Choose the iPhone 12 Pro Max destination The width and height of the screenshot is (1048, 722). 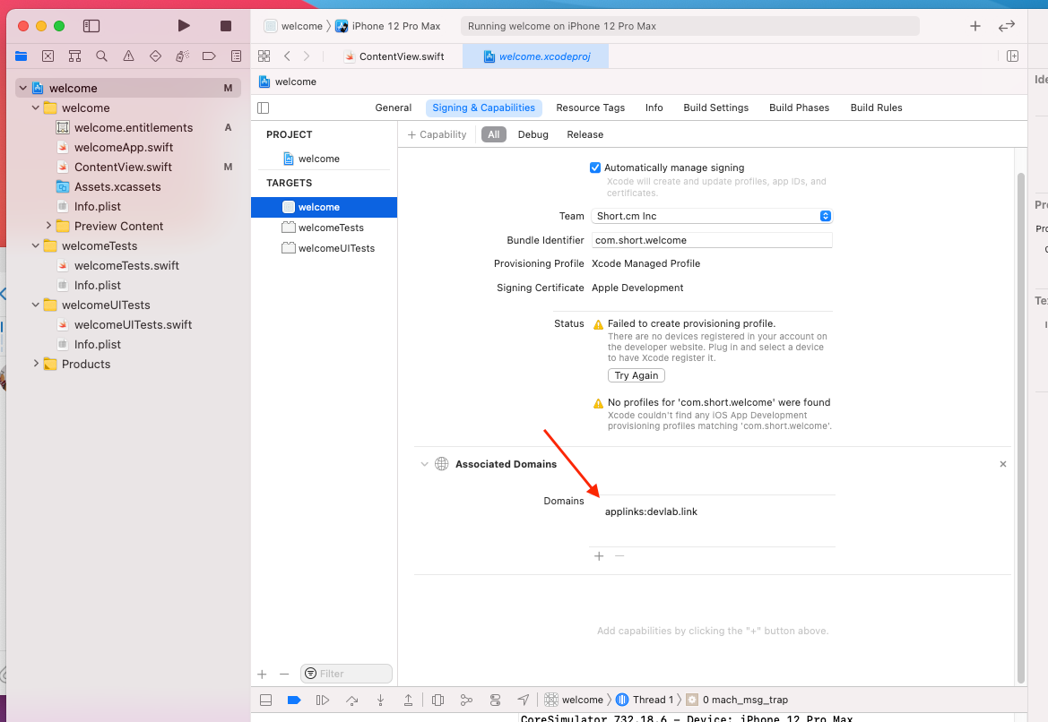[387, 26]
